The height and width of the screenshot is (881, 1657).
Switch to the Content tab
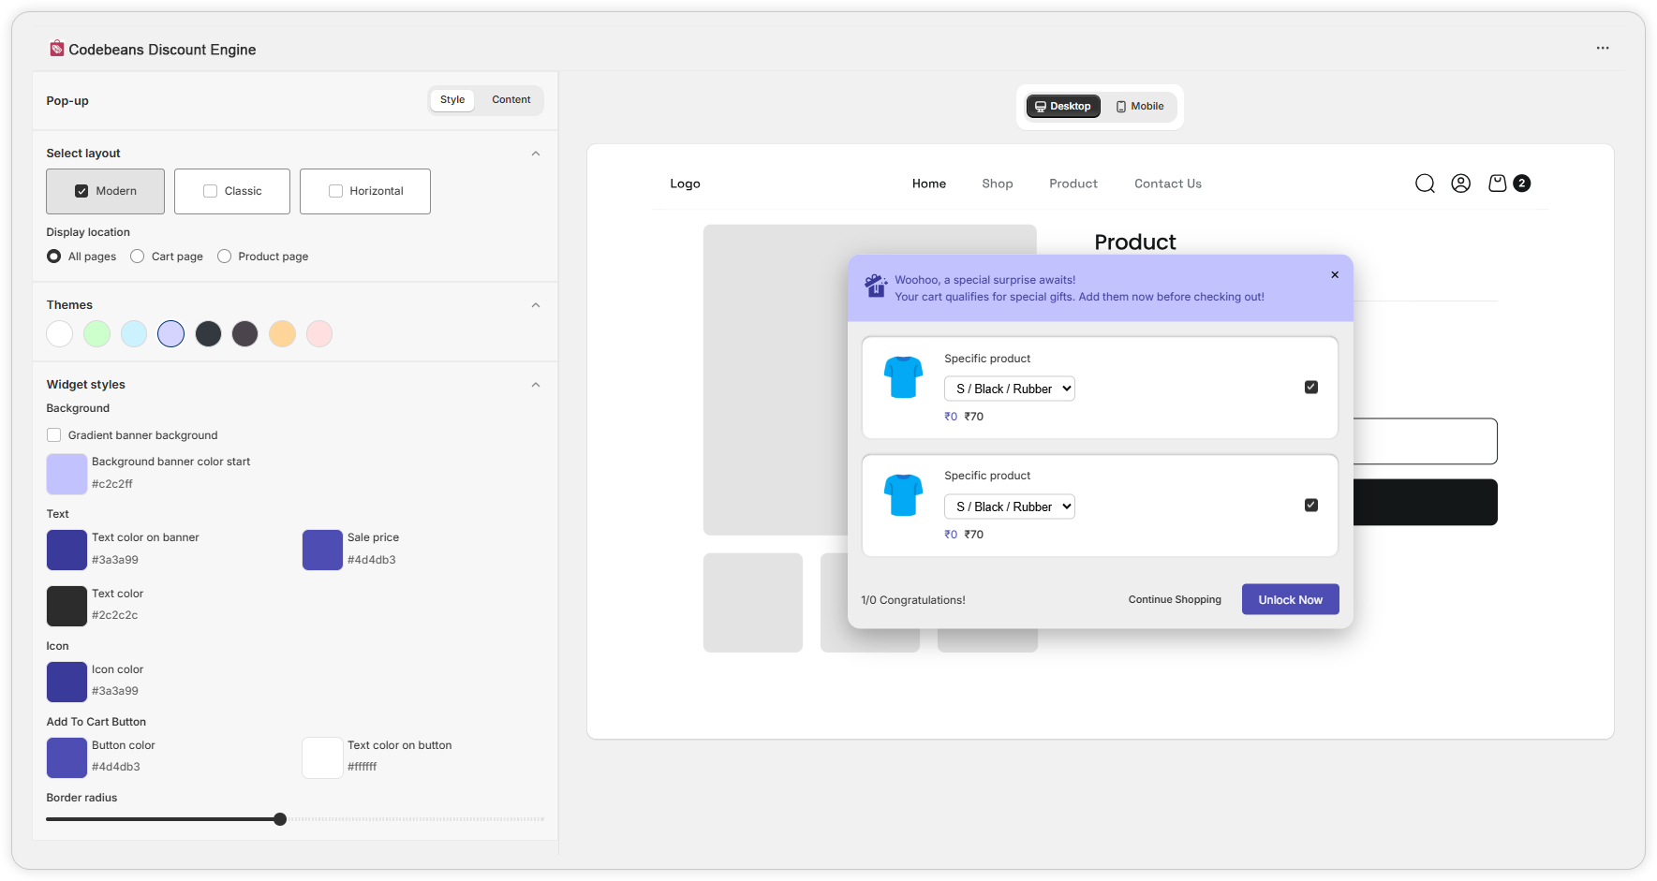[x=510, y=100]
